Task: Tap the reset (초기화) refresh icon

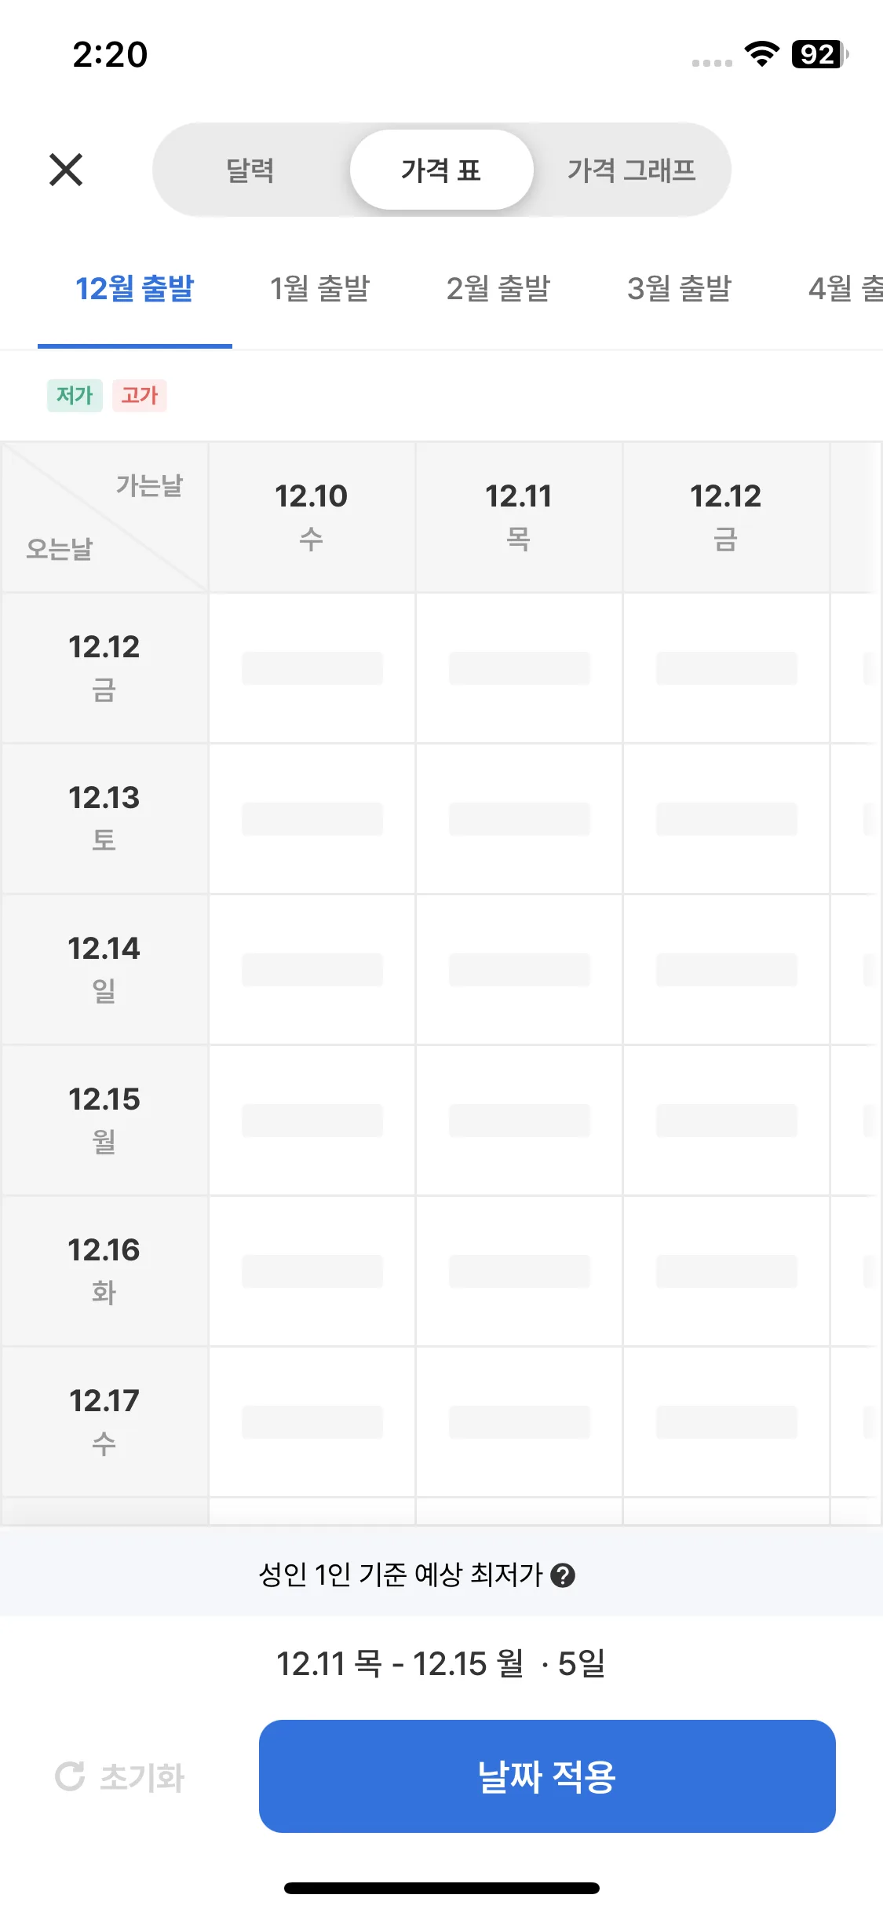Action: click(70, 1776)
